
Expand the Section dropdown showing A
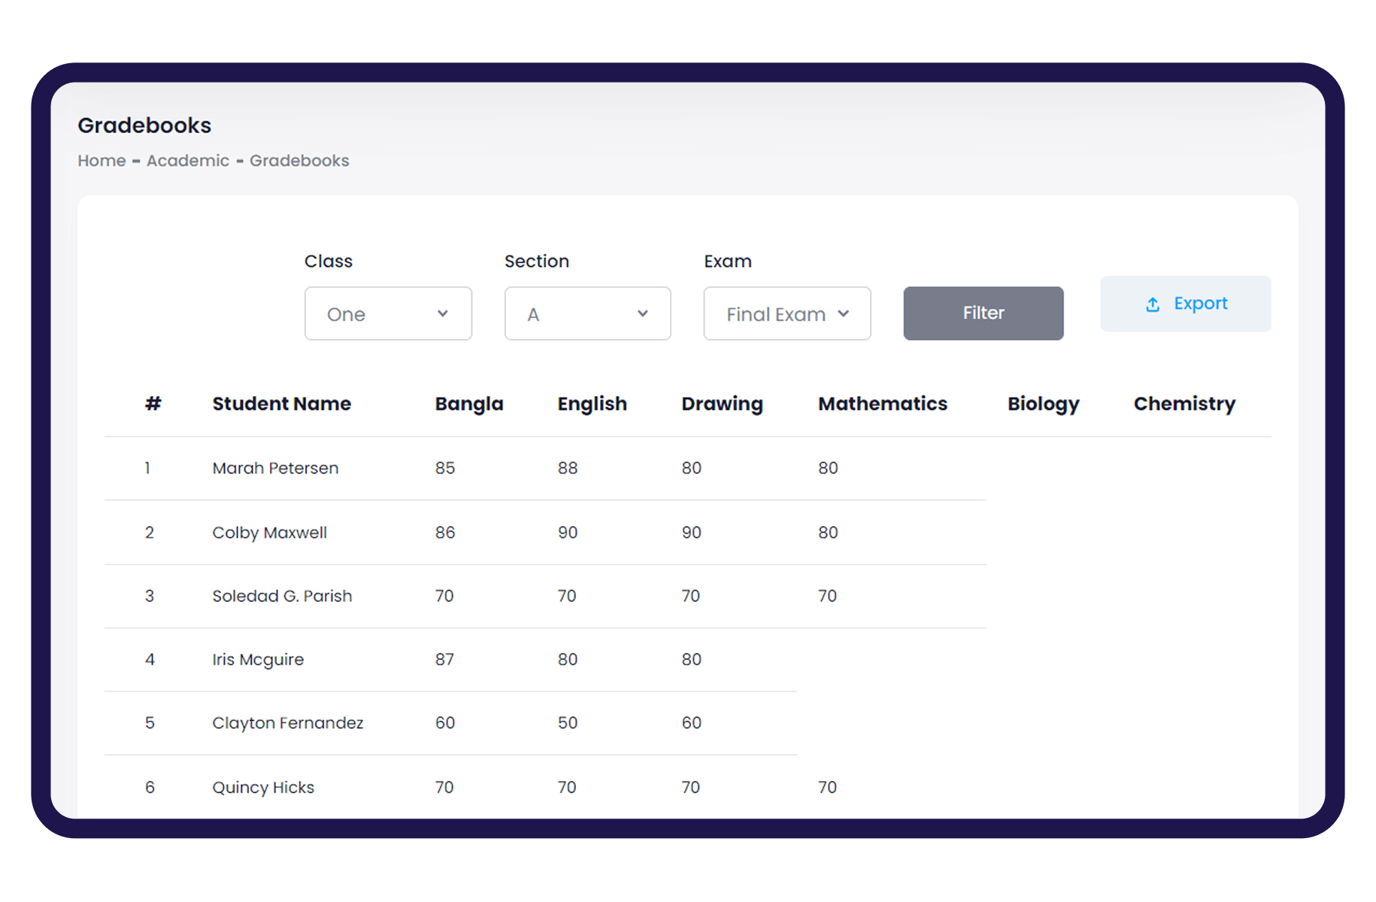(587, 313)
